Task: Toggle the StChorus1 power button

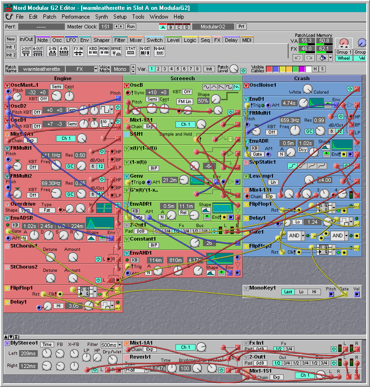Action: pyautogui.click(x=98, y=259)
